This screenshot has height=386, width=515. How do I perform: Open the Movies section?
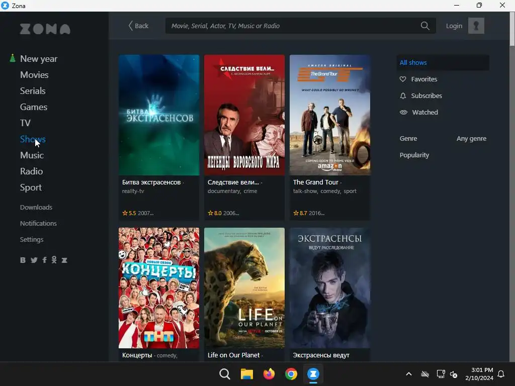coord(34,75)
